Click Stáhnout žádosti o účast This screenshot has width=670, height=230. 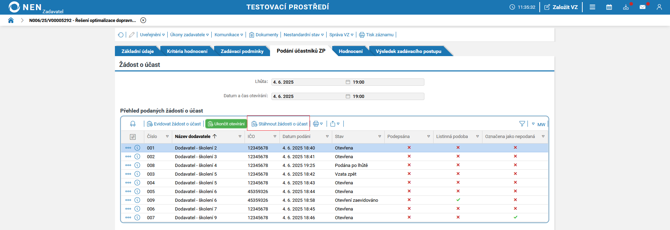(x=279, y=124)
